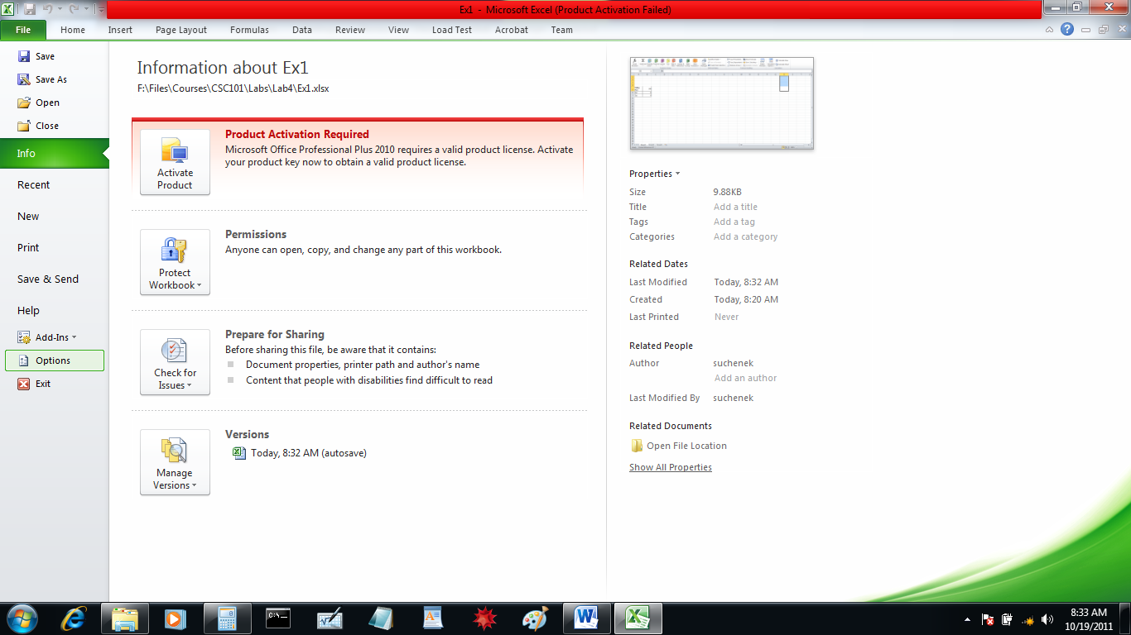
Task: Select the Info section
Action: click(x=54, y=153)
